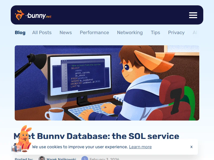This screenshot has height=160, width=214.
Task: Click the February 3, 2026 post date
Action: [x=104, y=159]
